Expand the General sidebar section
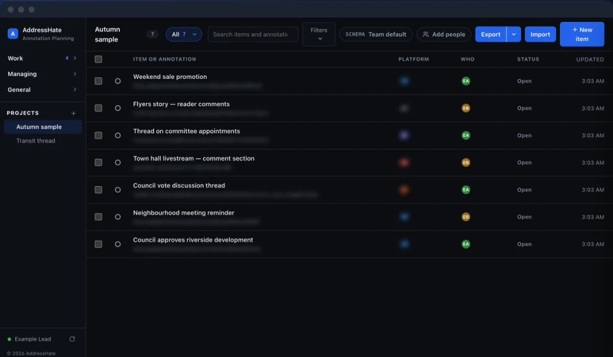 (x=42, y=90)
